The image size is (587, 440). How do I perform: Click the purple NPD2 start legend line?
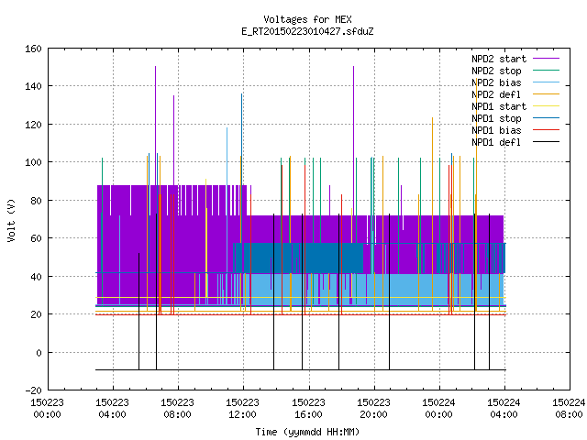click(x=546, y=59)
